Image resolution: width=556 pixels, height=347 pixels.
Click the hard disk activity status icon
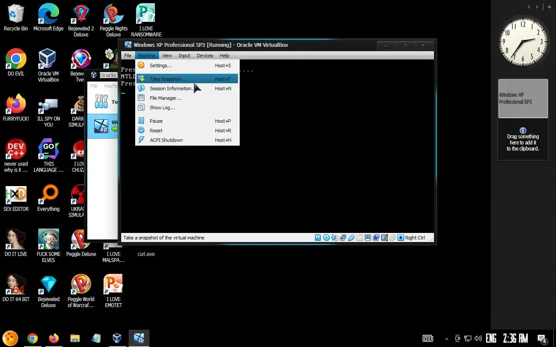click(318, 238)
